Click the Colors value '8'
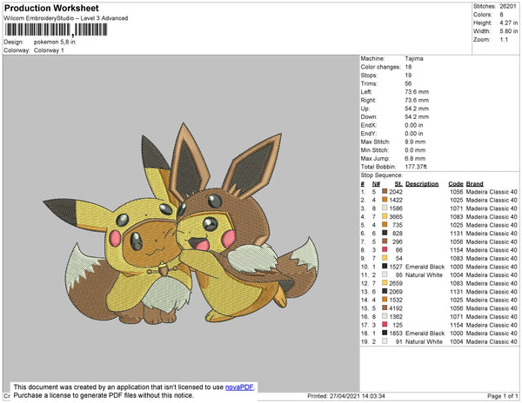 (x=501, y=15)
